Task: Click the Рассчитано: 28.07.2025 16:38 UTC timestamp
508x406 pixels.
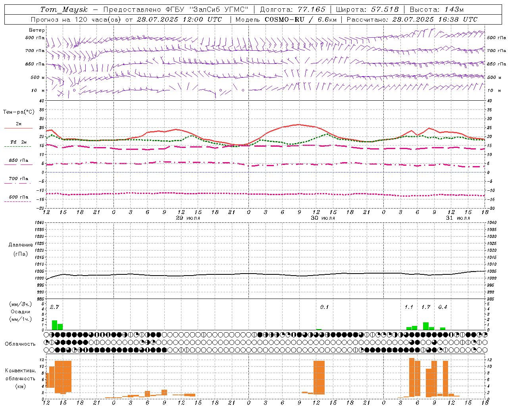Action: pos(412,19)
